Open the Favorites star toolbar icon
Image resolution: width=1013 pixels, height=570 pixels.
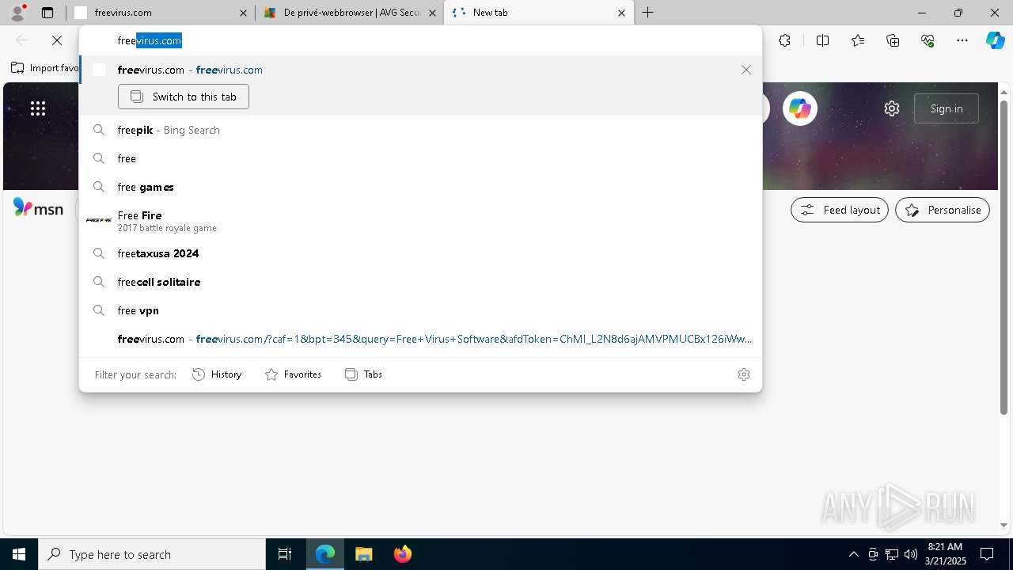(x=858, y=40)
